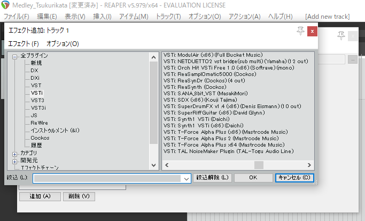Click OK in the Add FX dialog
This screenshot has height=221, width=365.
(x=253, y=178)
